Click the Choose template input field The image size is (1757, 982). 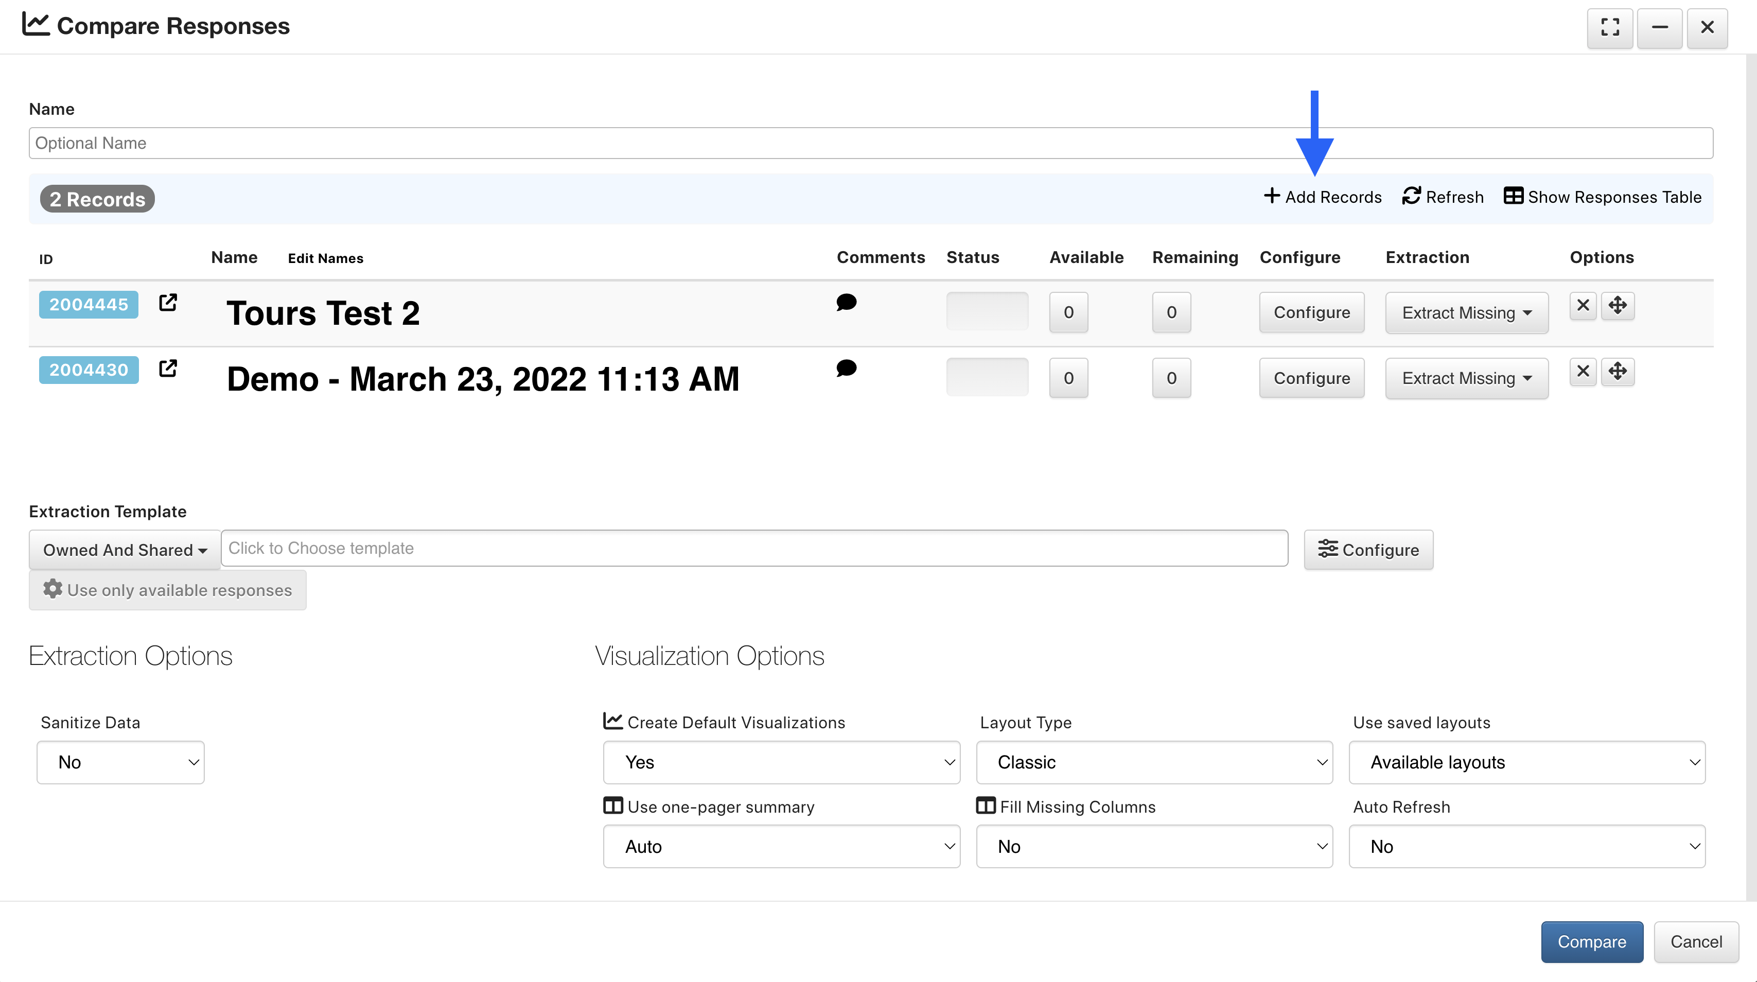754,548
